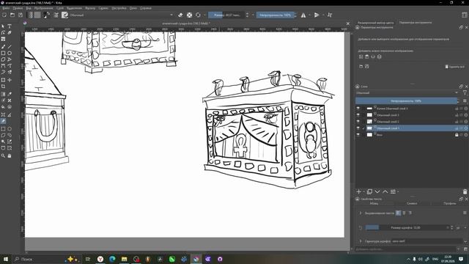Save the document using toolbar icon
Image resolution: width=469 pixels, height=264 pixels.
tap(21, 15)
